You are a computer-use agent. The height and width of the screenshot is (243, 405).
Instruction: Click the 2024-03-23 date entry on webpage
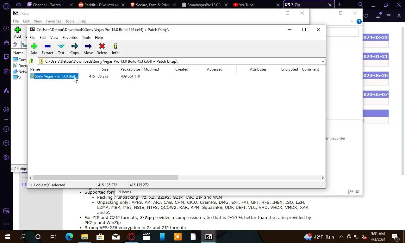point(375,37)
